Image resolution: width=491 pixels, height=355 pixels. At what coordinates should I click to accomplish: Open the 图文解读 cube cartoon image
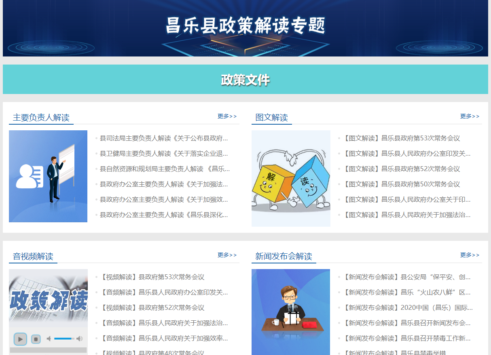[291, 178]
